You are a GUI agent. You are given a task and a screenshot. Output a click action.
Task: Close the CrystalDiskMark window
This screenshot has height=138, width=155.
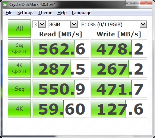click(x=146, y=3)
